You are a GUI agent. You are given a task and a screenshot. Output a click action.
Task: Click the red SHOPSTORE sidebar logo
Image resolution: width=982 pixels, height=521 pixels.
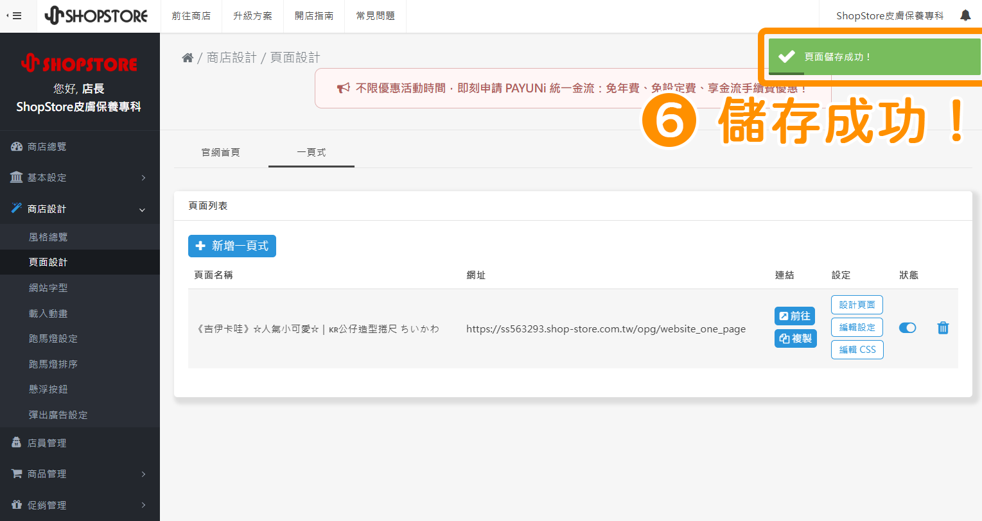pyautogui.click(x=80, y=64)
